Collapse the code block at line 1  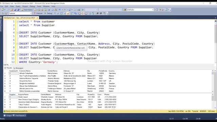[x=18, y=22]
